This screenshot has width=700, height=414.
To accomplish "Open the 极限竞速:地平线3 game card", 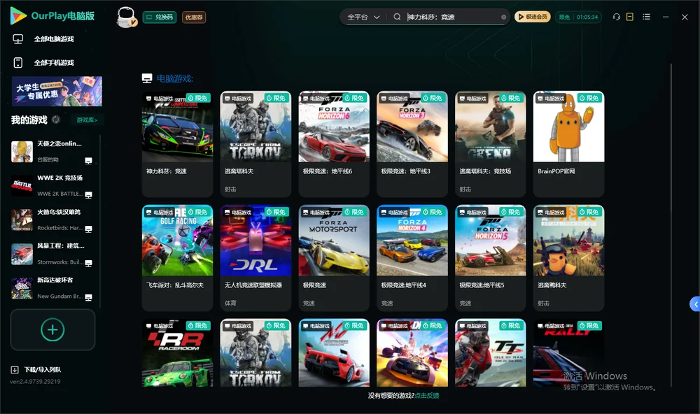I will point(412,143).
